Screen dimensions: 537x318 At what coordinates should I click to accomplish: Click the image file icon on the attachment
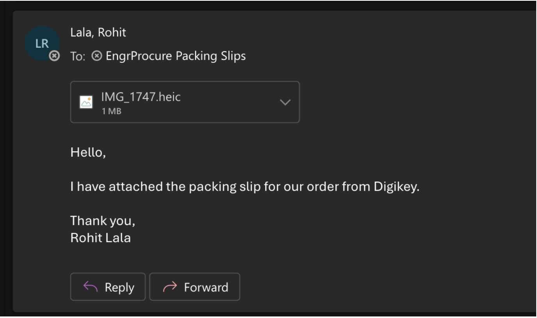[x=86, y=102]
